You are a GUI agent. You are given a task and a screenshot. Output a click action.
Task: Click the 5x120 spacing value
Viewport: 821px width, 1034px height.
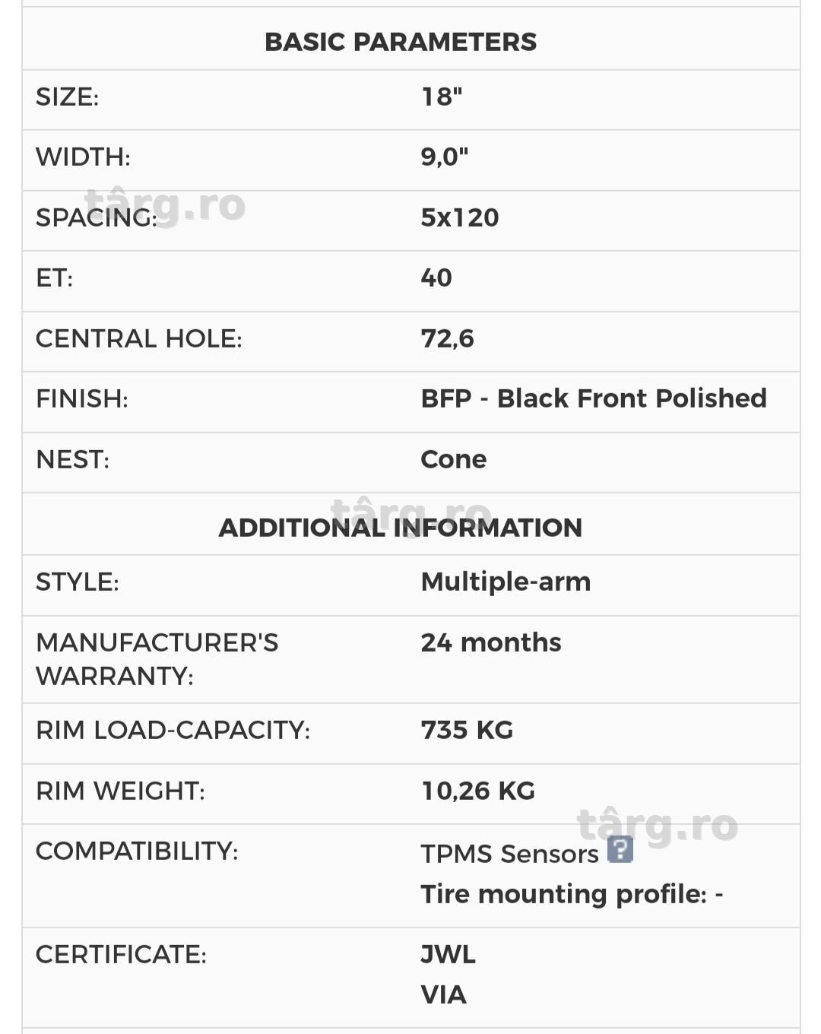(x=460, y=217)
